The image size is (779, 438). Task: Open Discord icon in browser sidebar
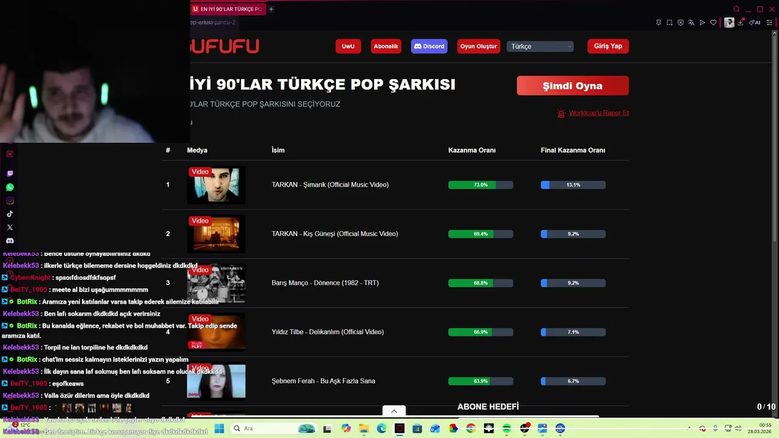10,241
